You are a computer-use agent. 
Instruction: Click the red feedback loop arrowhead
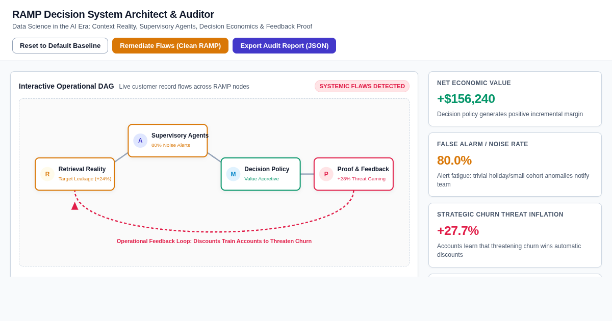click(x=75, y=206)
